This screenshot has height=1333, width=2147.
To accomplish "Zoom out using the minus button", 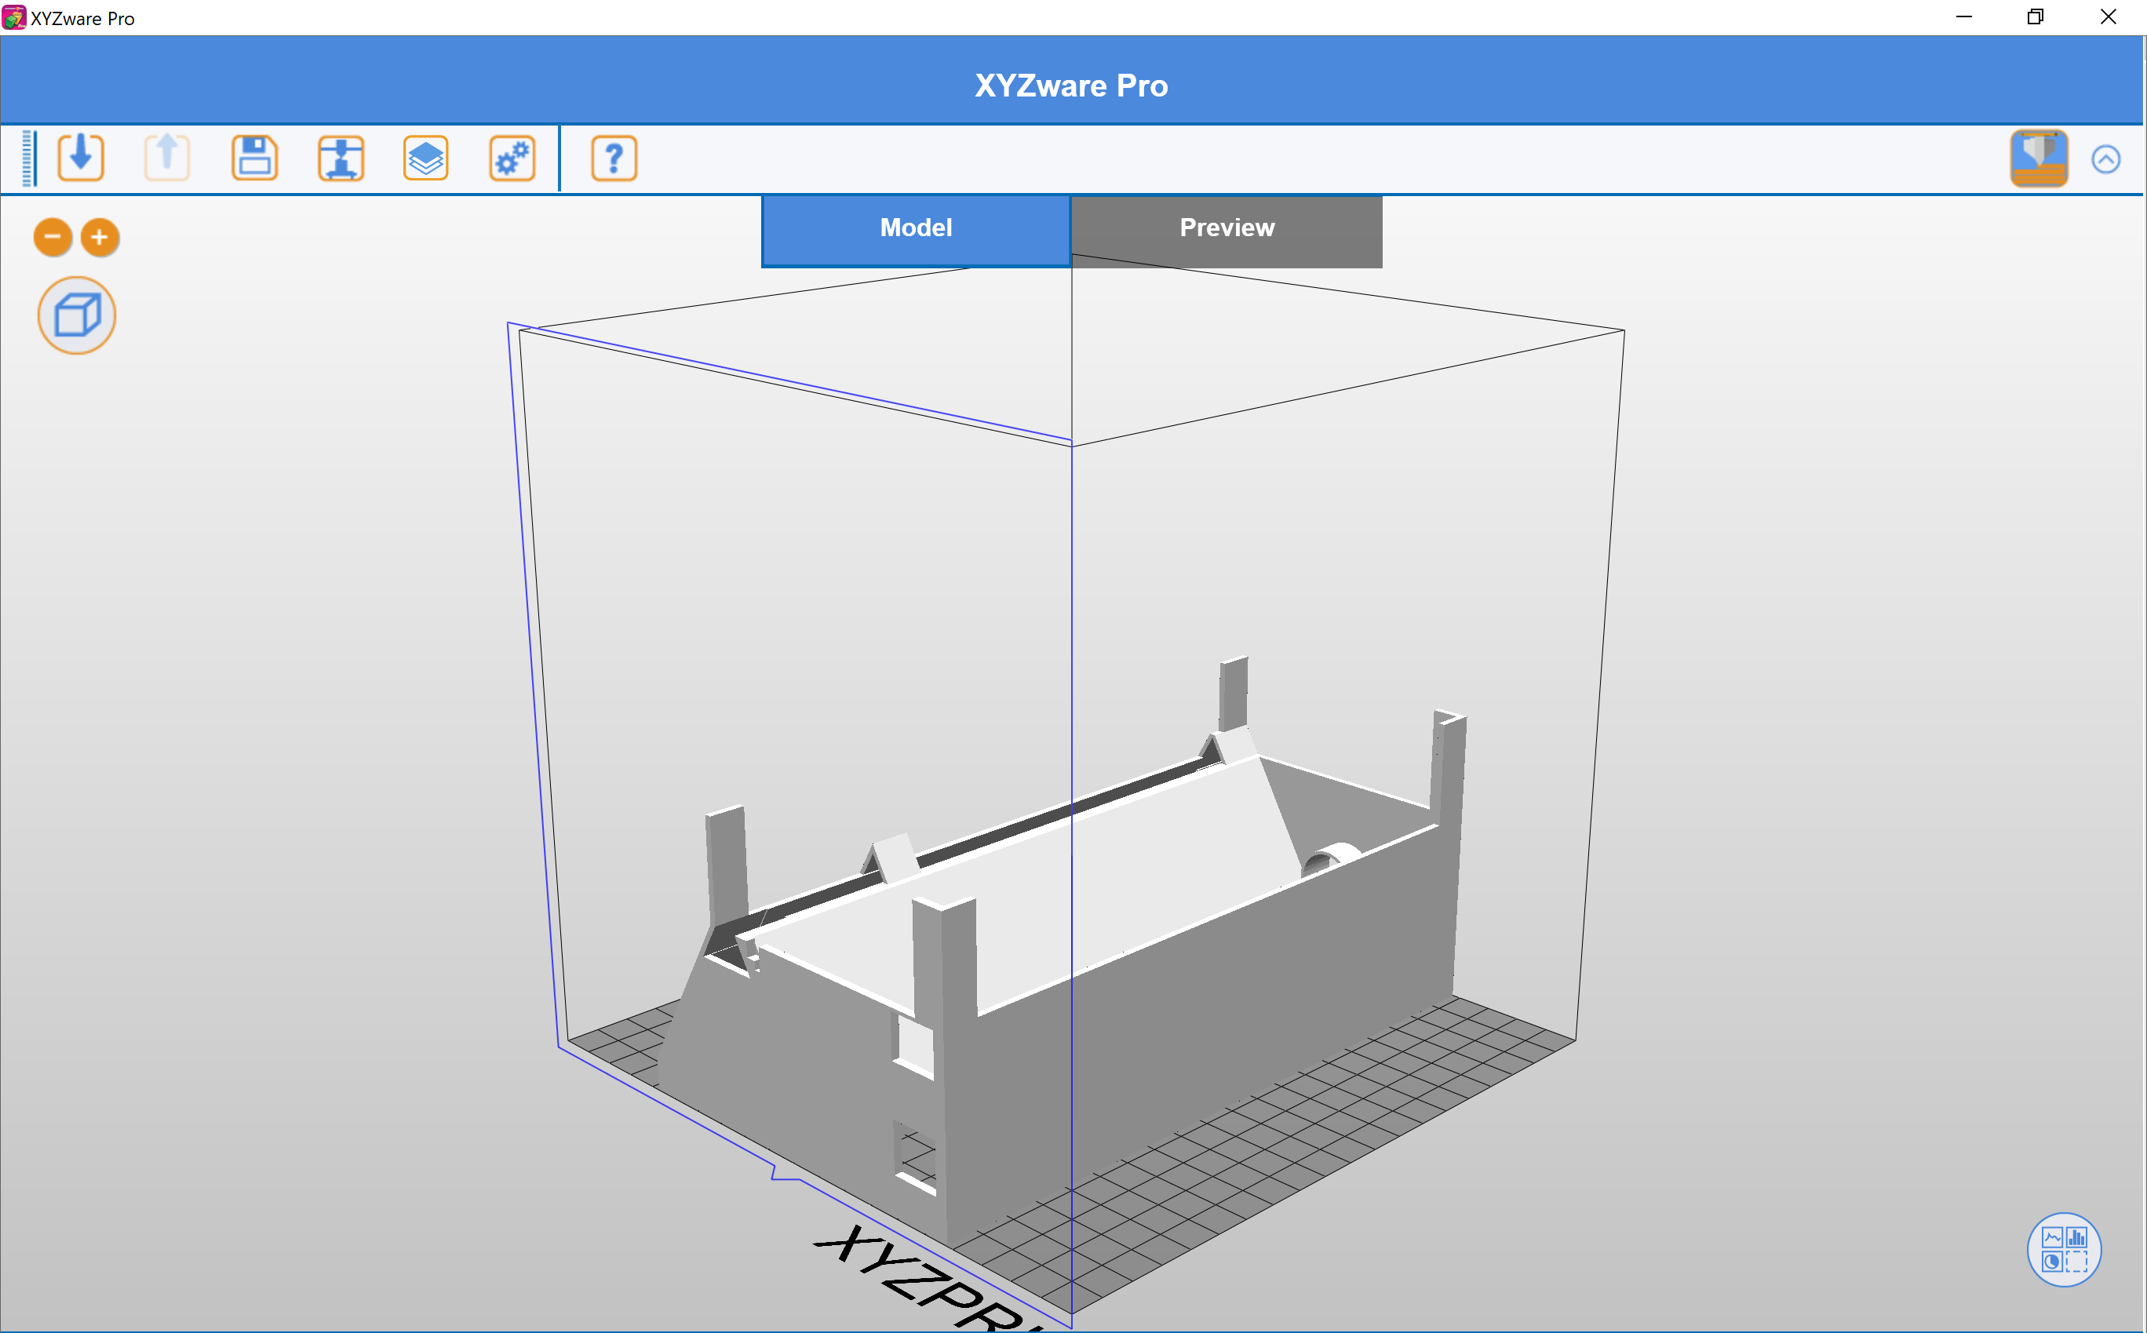I will point(52,237).
